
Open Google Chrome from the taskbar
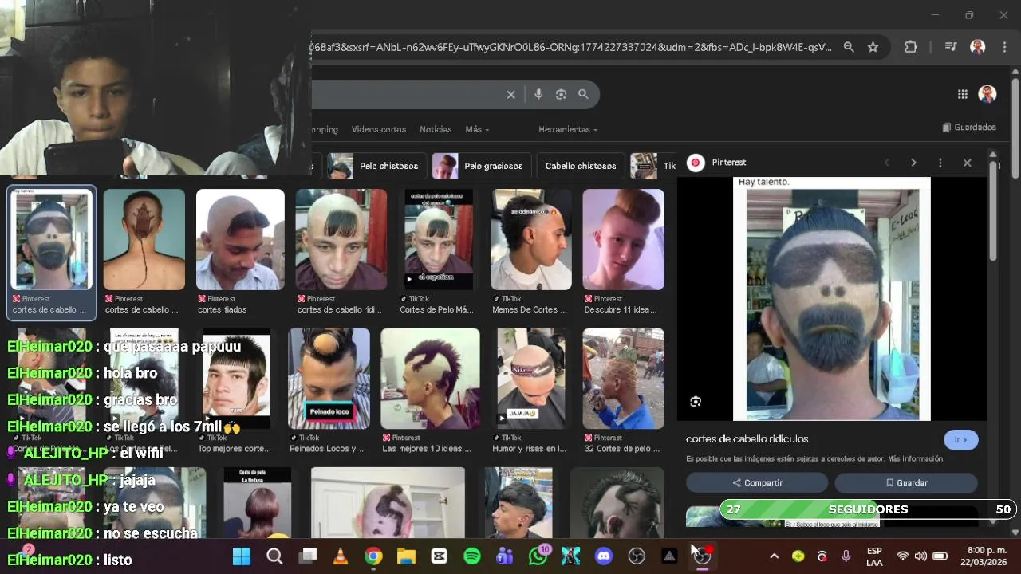click(373, 556)
